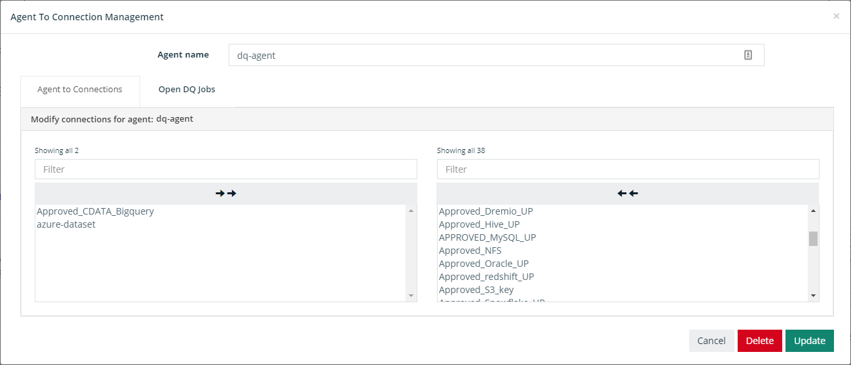Select the Agent to Connections tab
Viewport: 851px width, 365px height.
[x=80, y=90]
